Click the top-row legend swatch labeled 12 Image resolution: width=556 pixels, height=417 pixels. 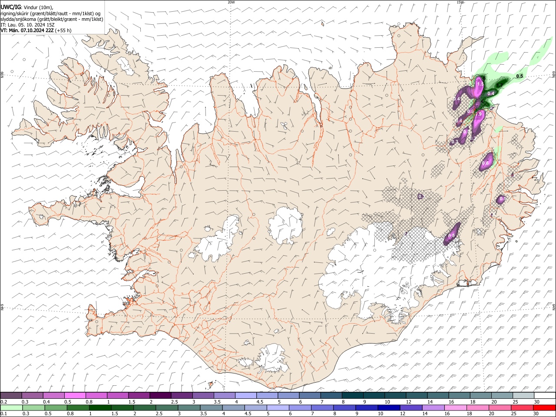(417, 395)
